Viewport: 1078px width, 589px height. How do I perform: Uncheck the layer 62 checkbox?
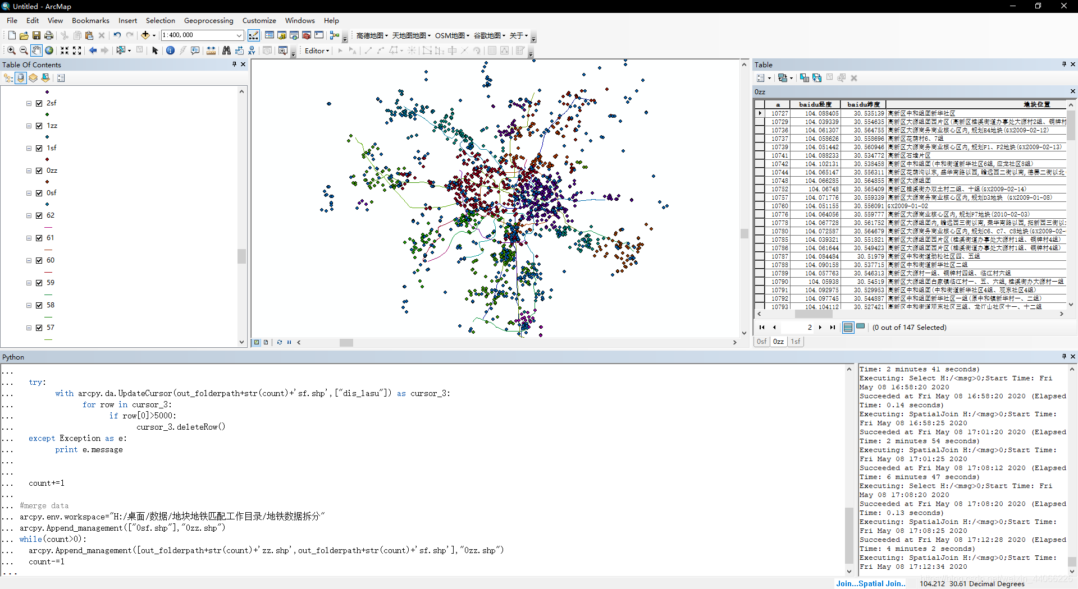[x=39, y=215]
